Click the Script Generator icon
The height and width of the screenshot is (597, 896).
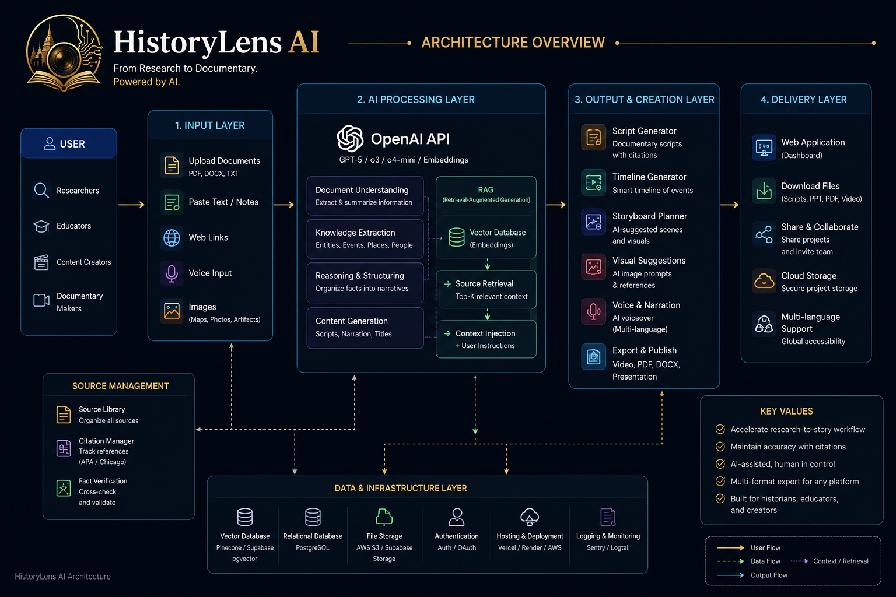(593, 138)
